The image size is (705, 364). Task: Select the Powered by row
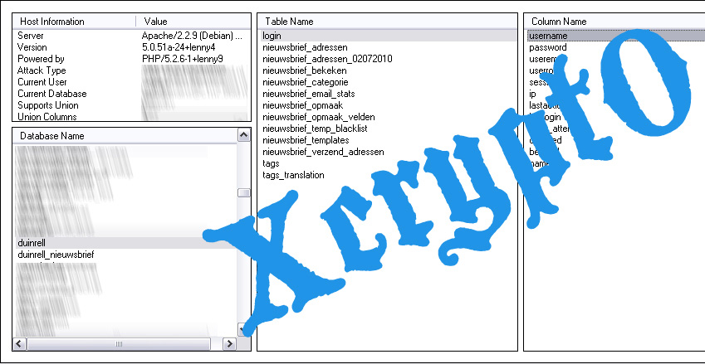click(41, 59)
